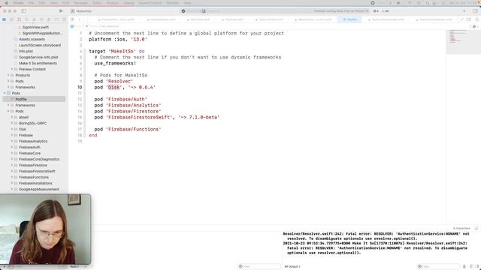Viewport: 481px width, 270px height.
Task: Select GoogleAppMeasurement in navigator
Action: [39, 189]
